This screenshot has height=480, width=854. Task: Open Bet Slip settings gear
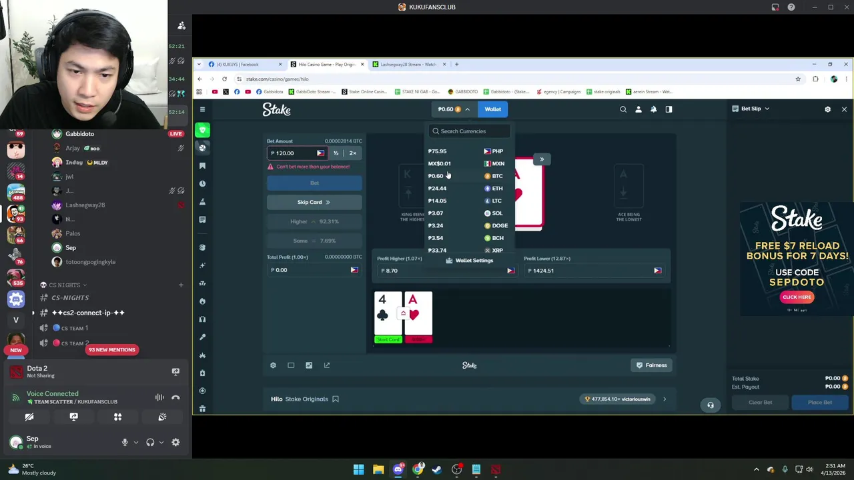[x=828, y=109]
